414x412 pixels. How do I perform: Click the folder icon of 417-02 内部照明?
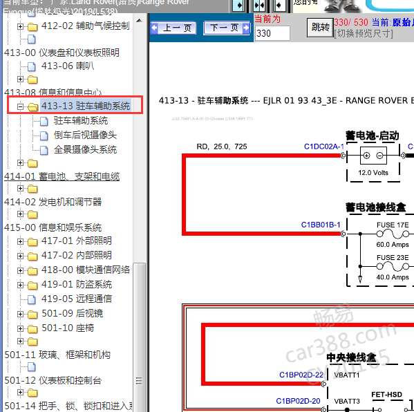(32, 256)
